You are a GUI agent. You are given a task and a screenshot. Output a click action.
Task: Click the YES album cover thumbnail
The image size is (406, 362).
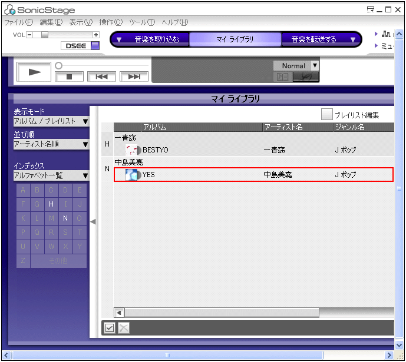pyautogui.click(x=131, y=175)
